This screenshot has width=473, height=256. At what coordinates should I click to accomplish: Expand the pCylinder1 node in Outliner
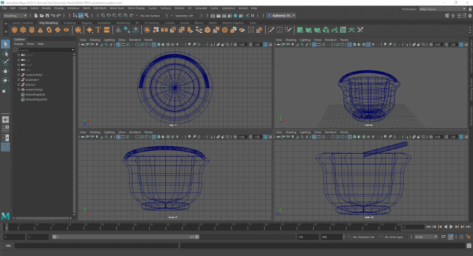coord(18,80)
